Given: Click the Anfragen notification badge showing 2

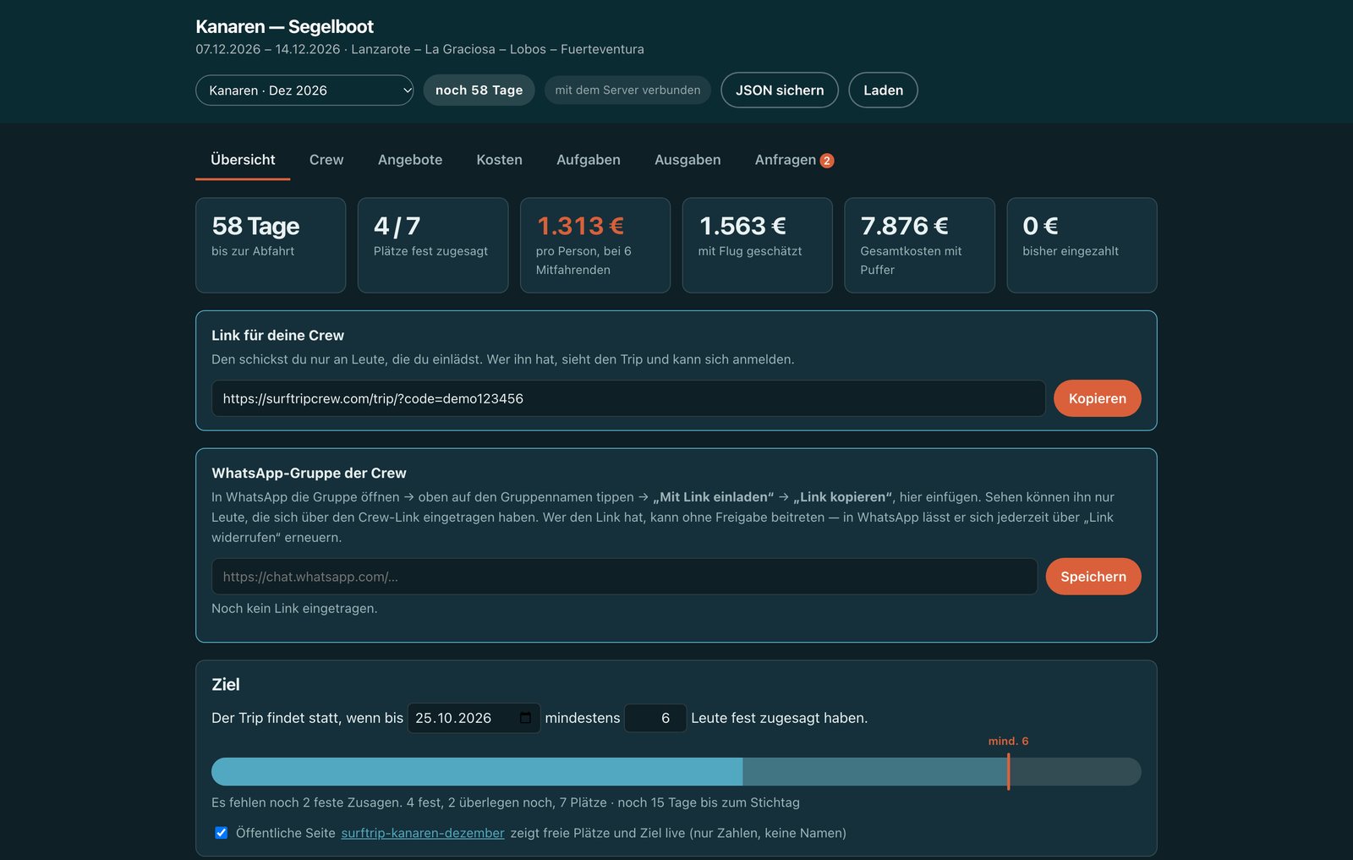Looking at the screenshot, I should pos(827,161).
